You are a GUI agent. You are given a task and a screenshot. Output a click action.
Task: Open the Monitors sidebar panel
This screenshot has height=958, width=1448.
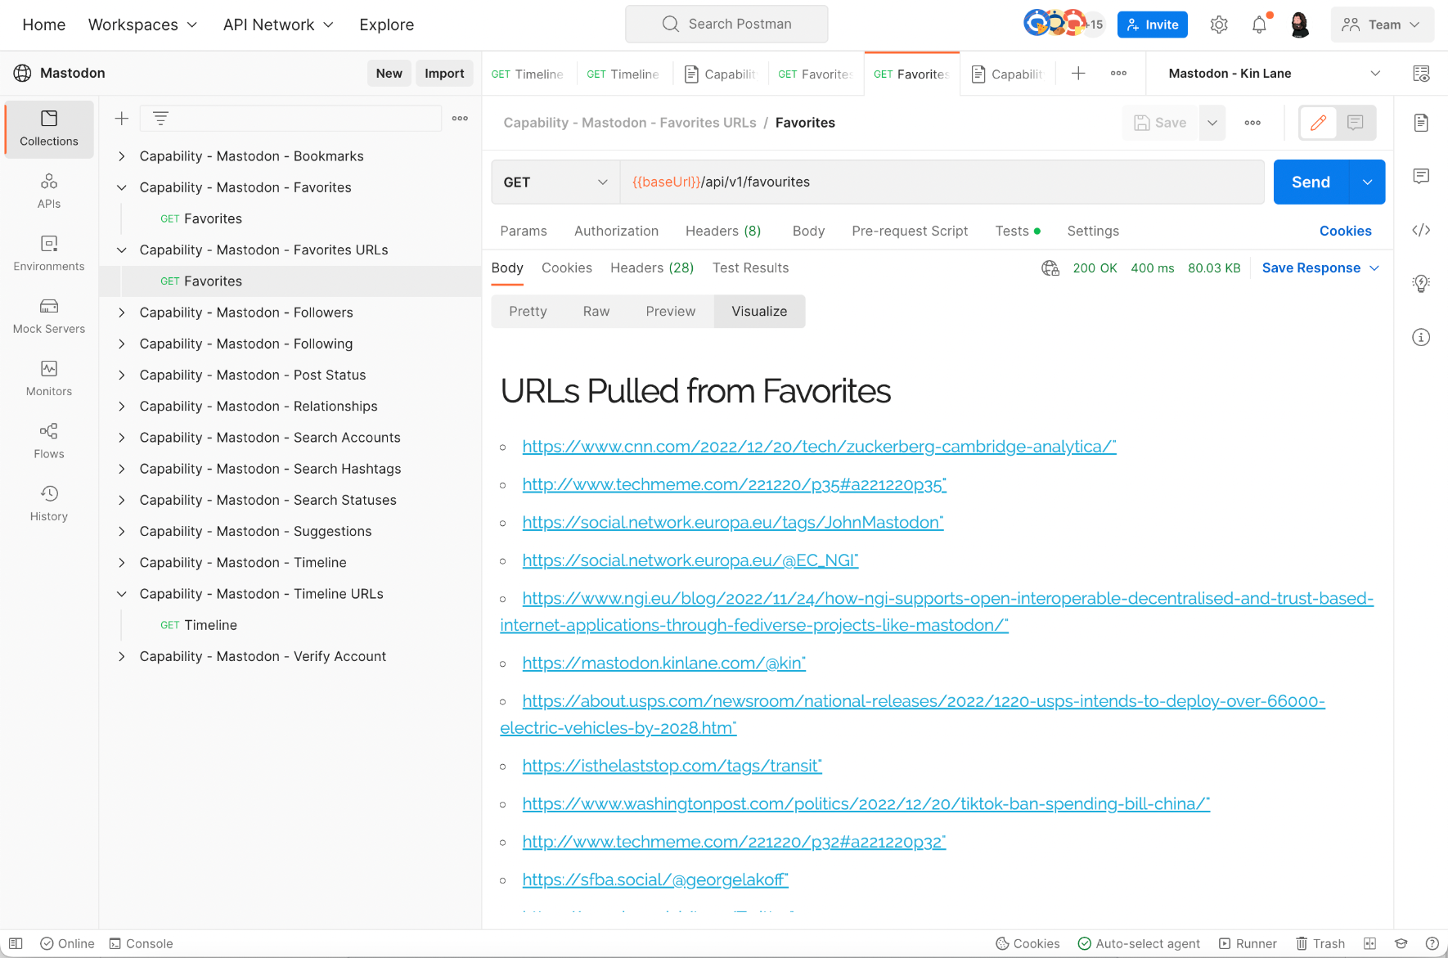click(49, 379)
